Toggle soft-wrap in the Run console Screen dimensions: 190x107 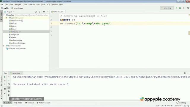[x=9, y=84]
